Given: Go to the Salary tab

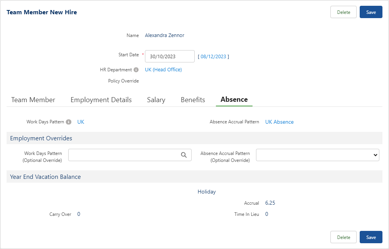Looking at the screenshot, I should pyautogui.click(x=156, y=100).
